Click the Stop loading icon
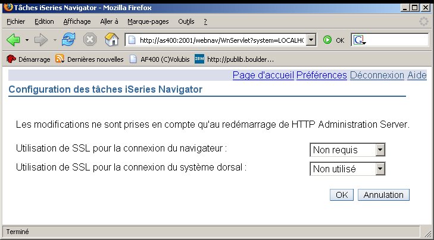The image size is (434, 240). click(90, 40)
